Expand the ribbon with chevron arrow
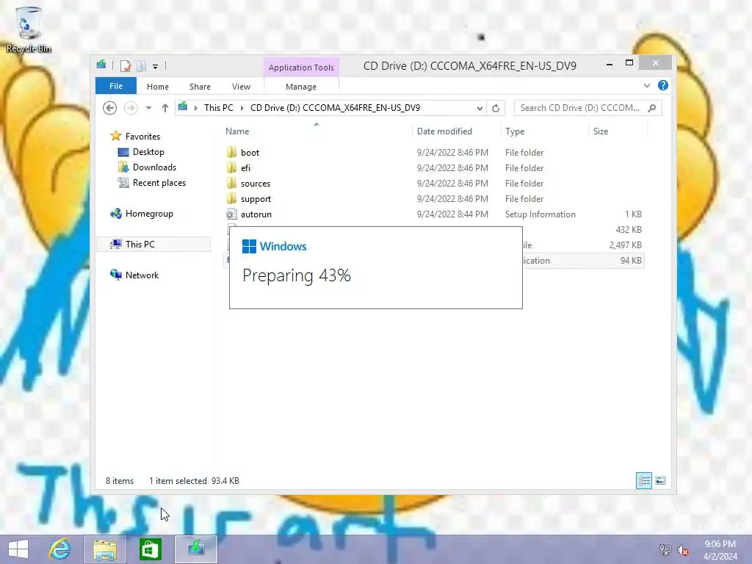 tap(646, 85)
